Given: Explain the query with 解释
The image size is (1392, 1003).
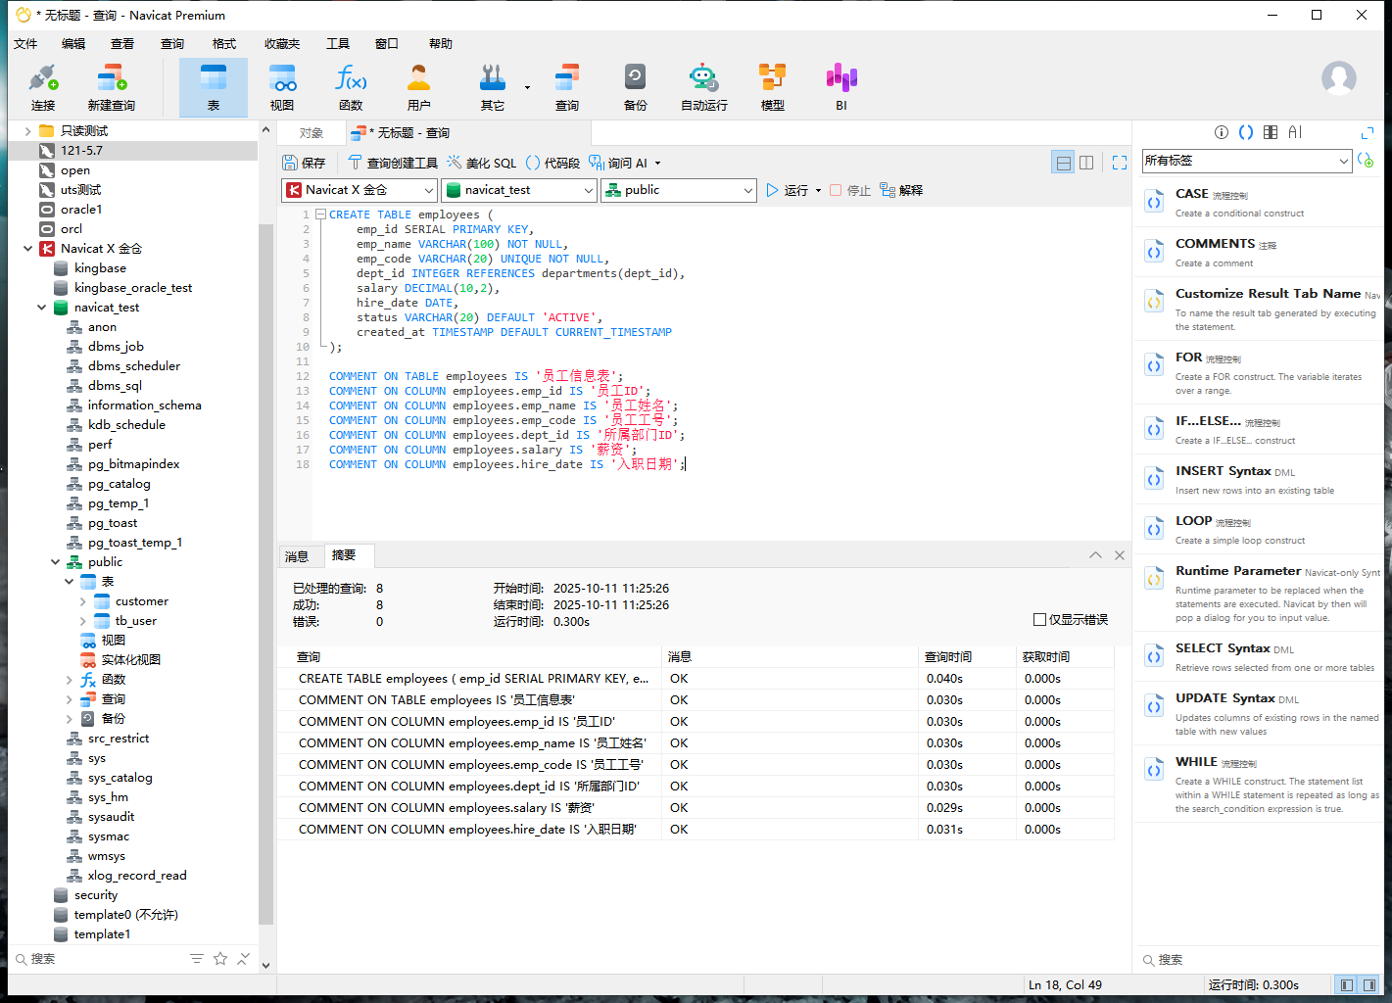Looking at the screenshot, I should tap(901, 190).
